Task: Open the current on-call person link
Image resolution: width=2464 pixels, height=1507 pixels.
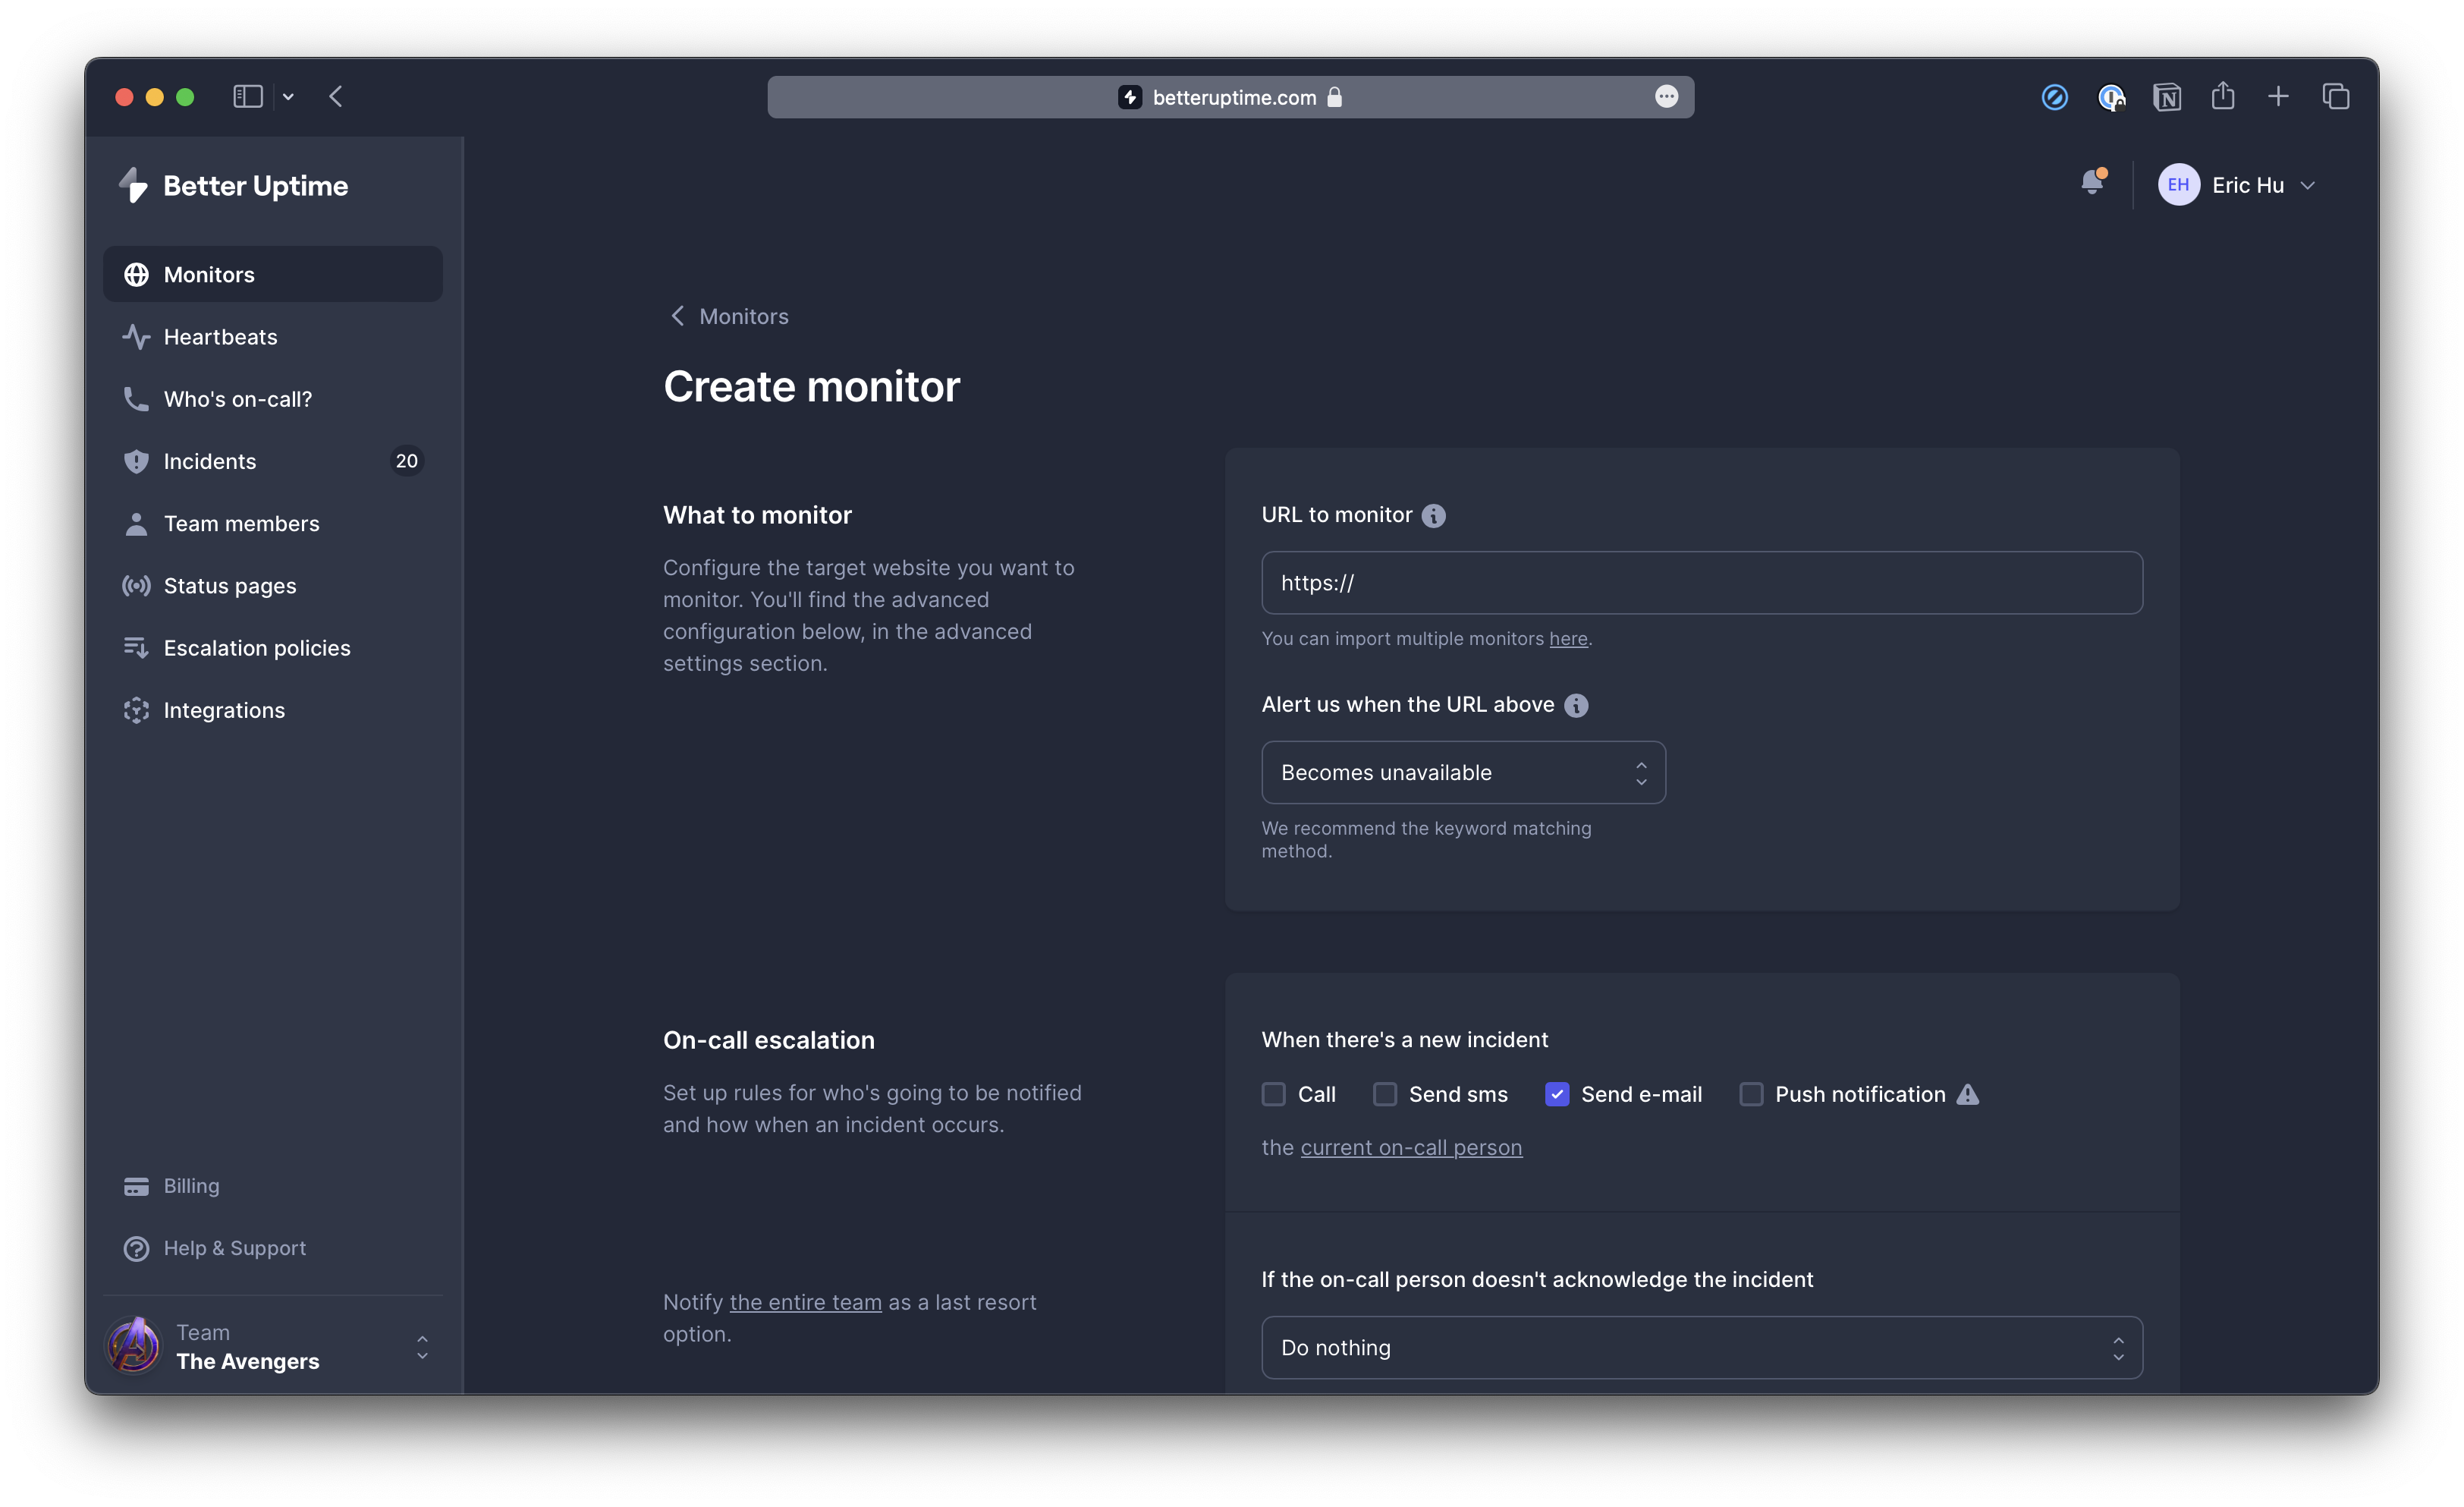Action: pos(1411,1148)
